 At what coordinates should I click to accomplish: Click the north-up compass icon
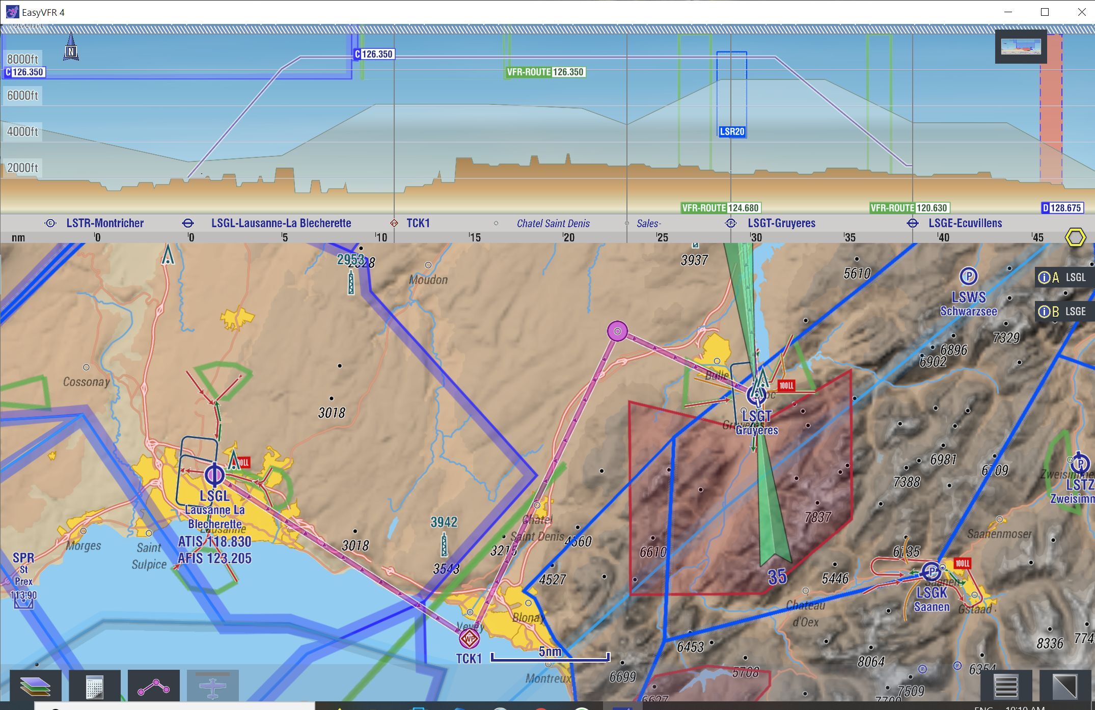pyautogui.click(x=71, y=48)
